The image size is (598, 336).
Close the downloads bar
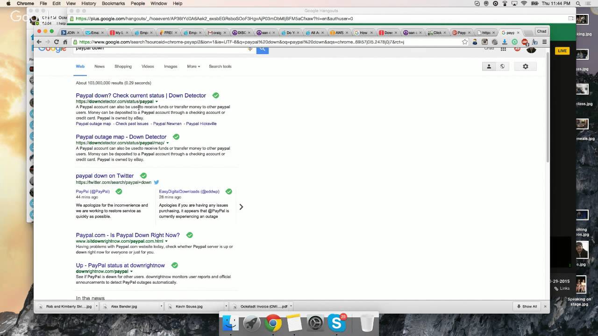point(545,307)
